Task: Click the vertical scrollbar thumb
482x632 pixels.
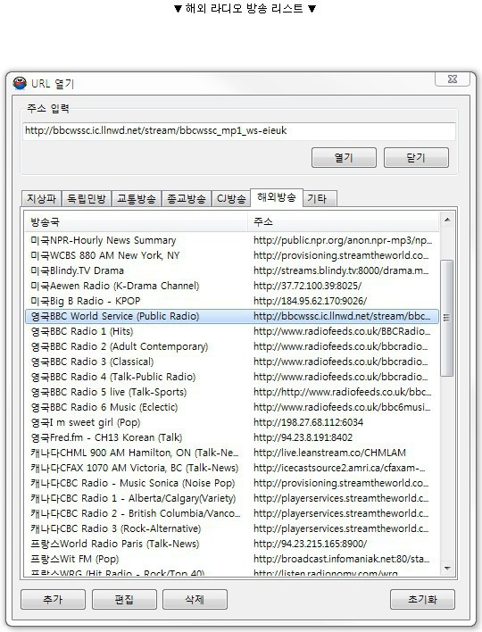Action: point(446,318)
